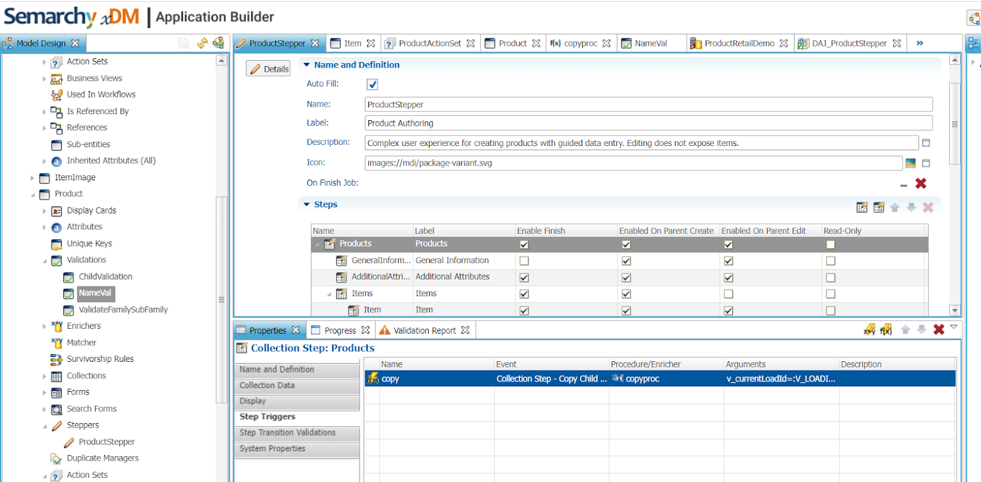Viewport: 981px width, 482px height.
Task: Close the ProductStepper editor tab
Action: [315, 43]
